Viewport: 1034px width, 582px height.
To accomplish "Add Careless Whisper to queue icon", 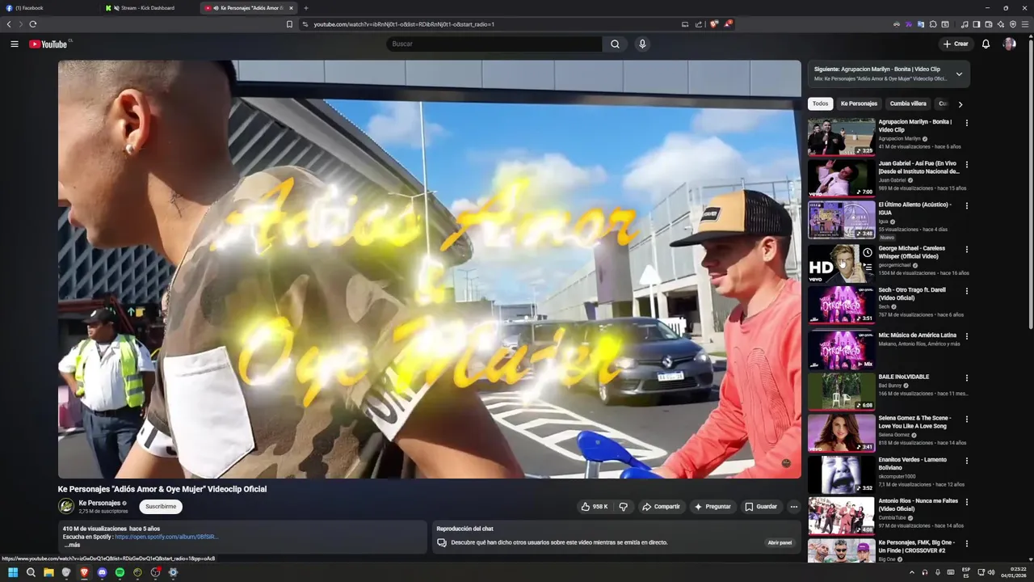I will click(x=867, y=268).
